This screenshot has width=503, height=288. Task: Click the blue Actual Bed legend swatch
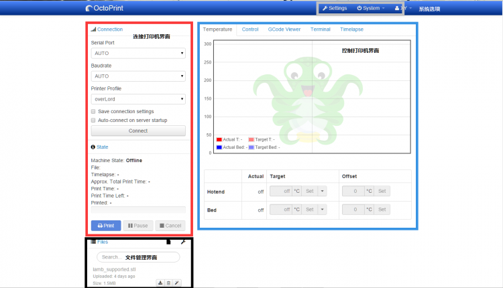click(219, 147)
